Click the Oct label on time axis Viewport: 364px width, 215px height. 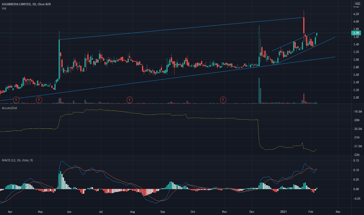pos(193,212)
